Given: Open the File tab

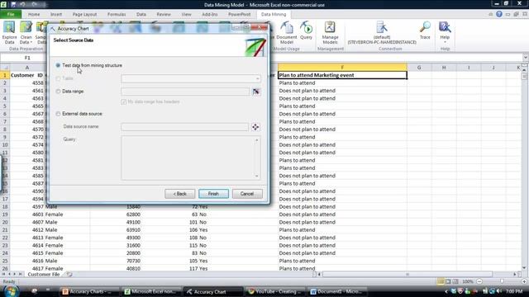Looking at the screenshot, I should [11, 15].
